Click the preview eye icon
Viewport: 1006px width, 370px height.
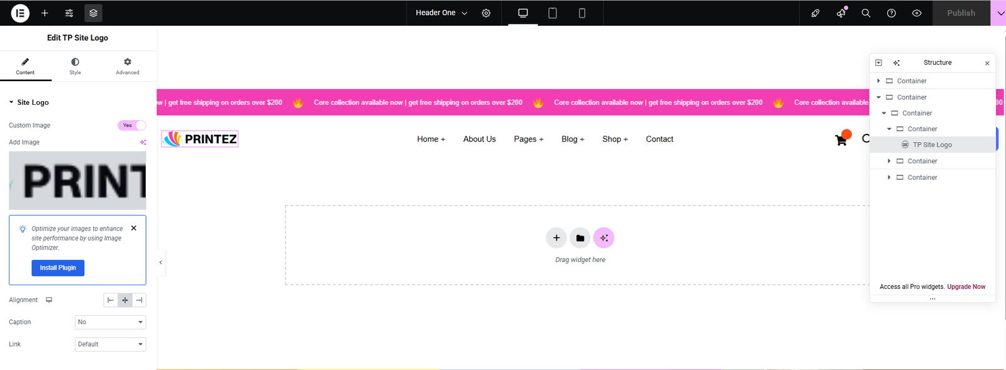[x=917, y=13]
